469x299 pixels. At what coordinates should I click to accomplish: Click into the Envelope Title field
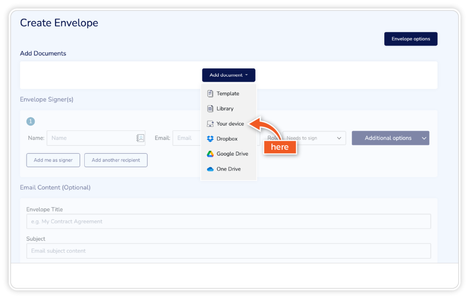(228, 222)
